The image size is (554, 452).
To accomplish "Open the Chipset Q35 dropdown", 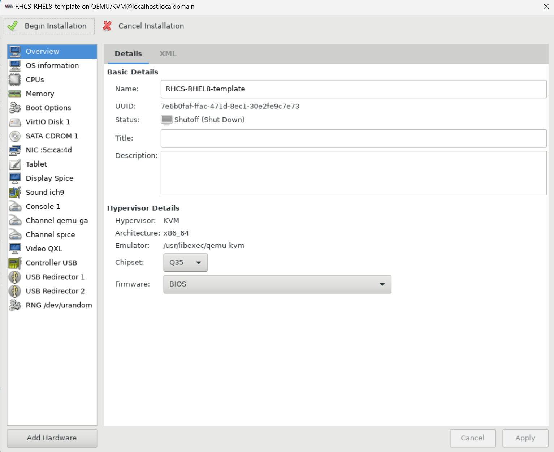I will (186, 263).
